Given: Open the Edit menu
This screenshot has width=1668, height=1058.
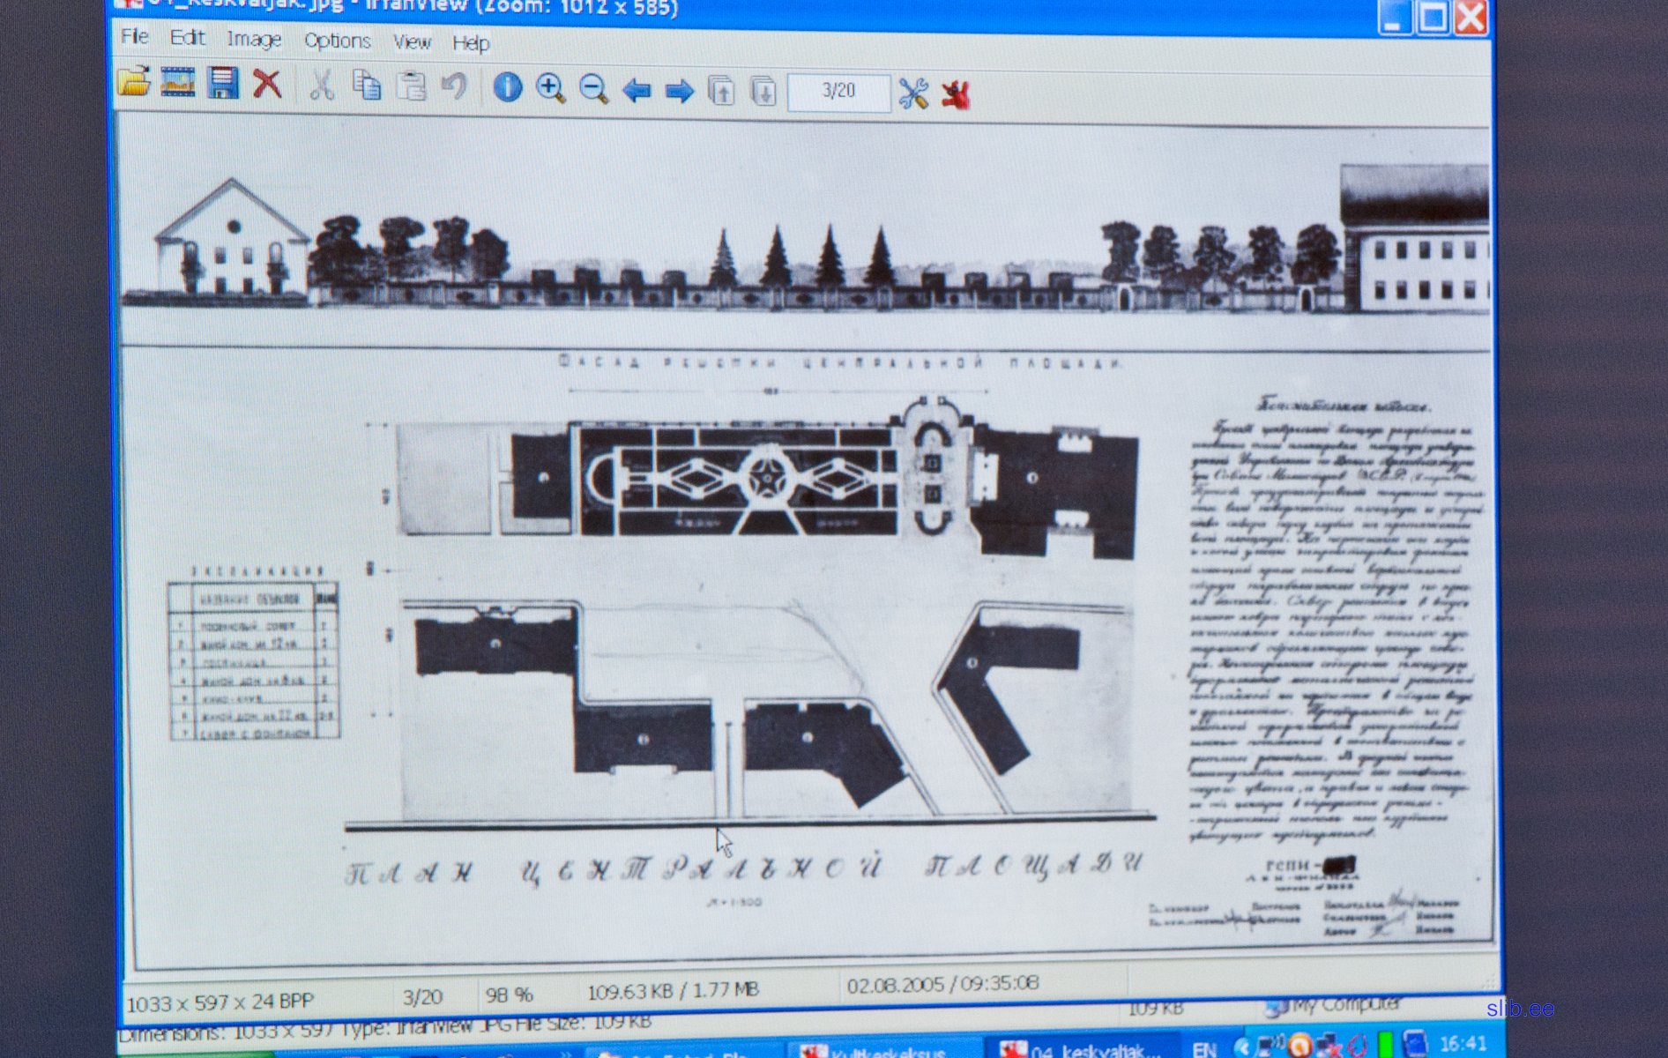Looking at the screenshot, I should click(x=187, y=38).
